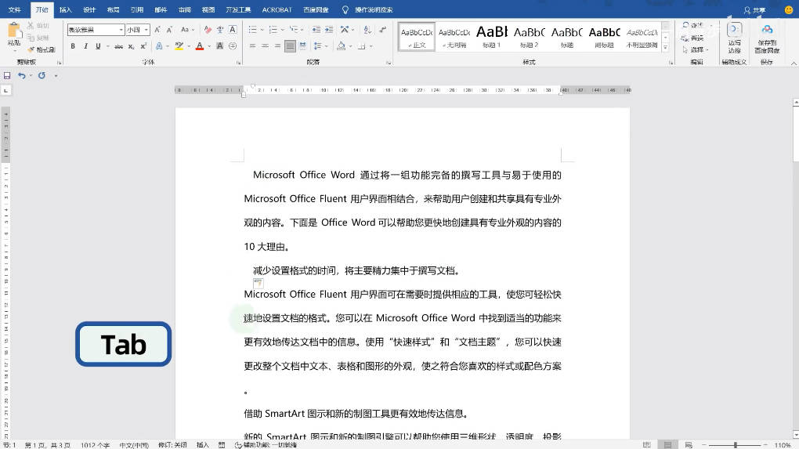
Task: Switch to the 插入 (Insert) tab
Action: coord(65,10)
